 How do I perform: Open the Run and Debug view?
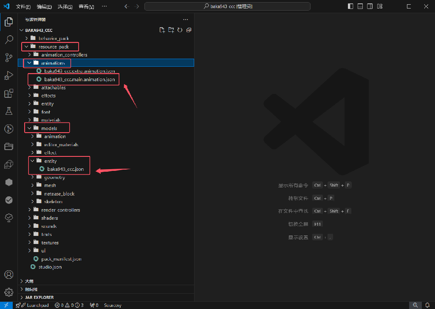coord(8,76)
